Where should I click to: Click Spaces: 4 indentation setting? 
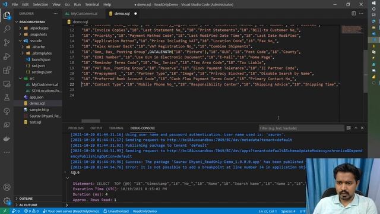pyautogui.click(x=288, y=211)
